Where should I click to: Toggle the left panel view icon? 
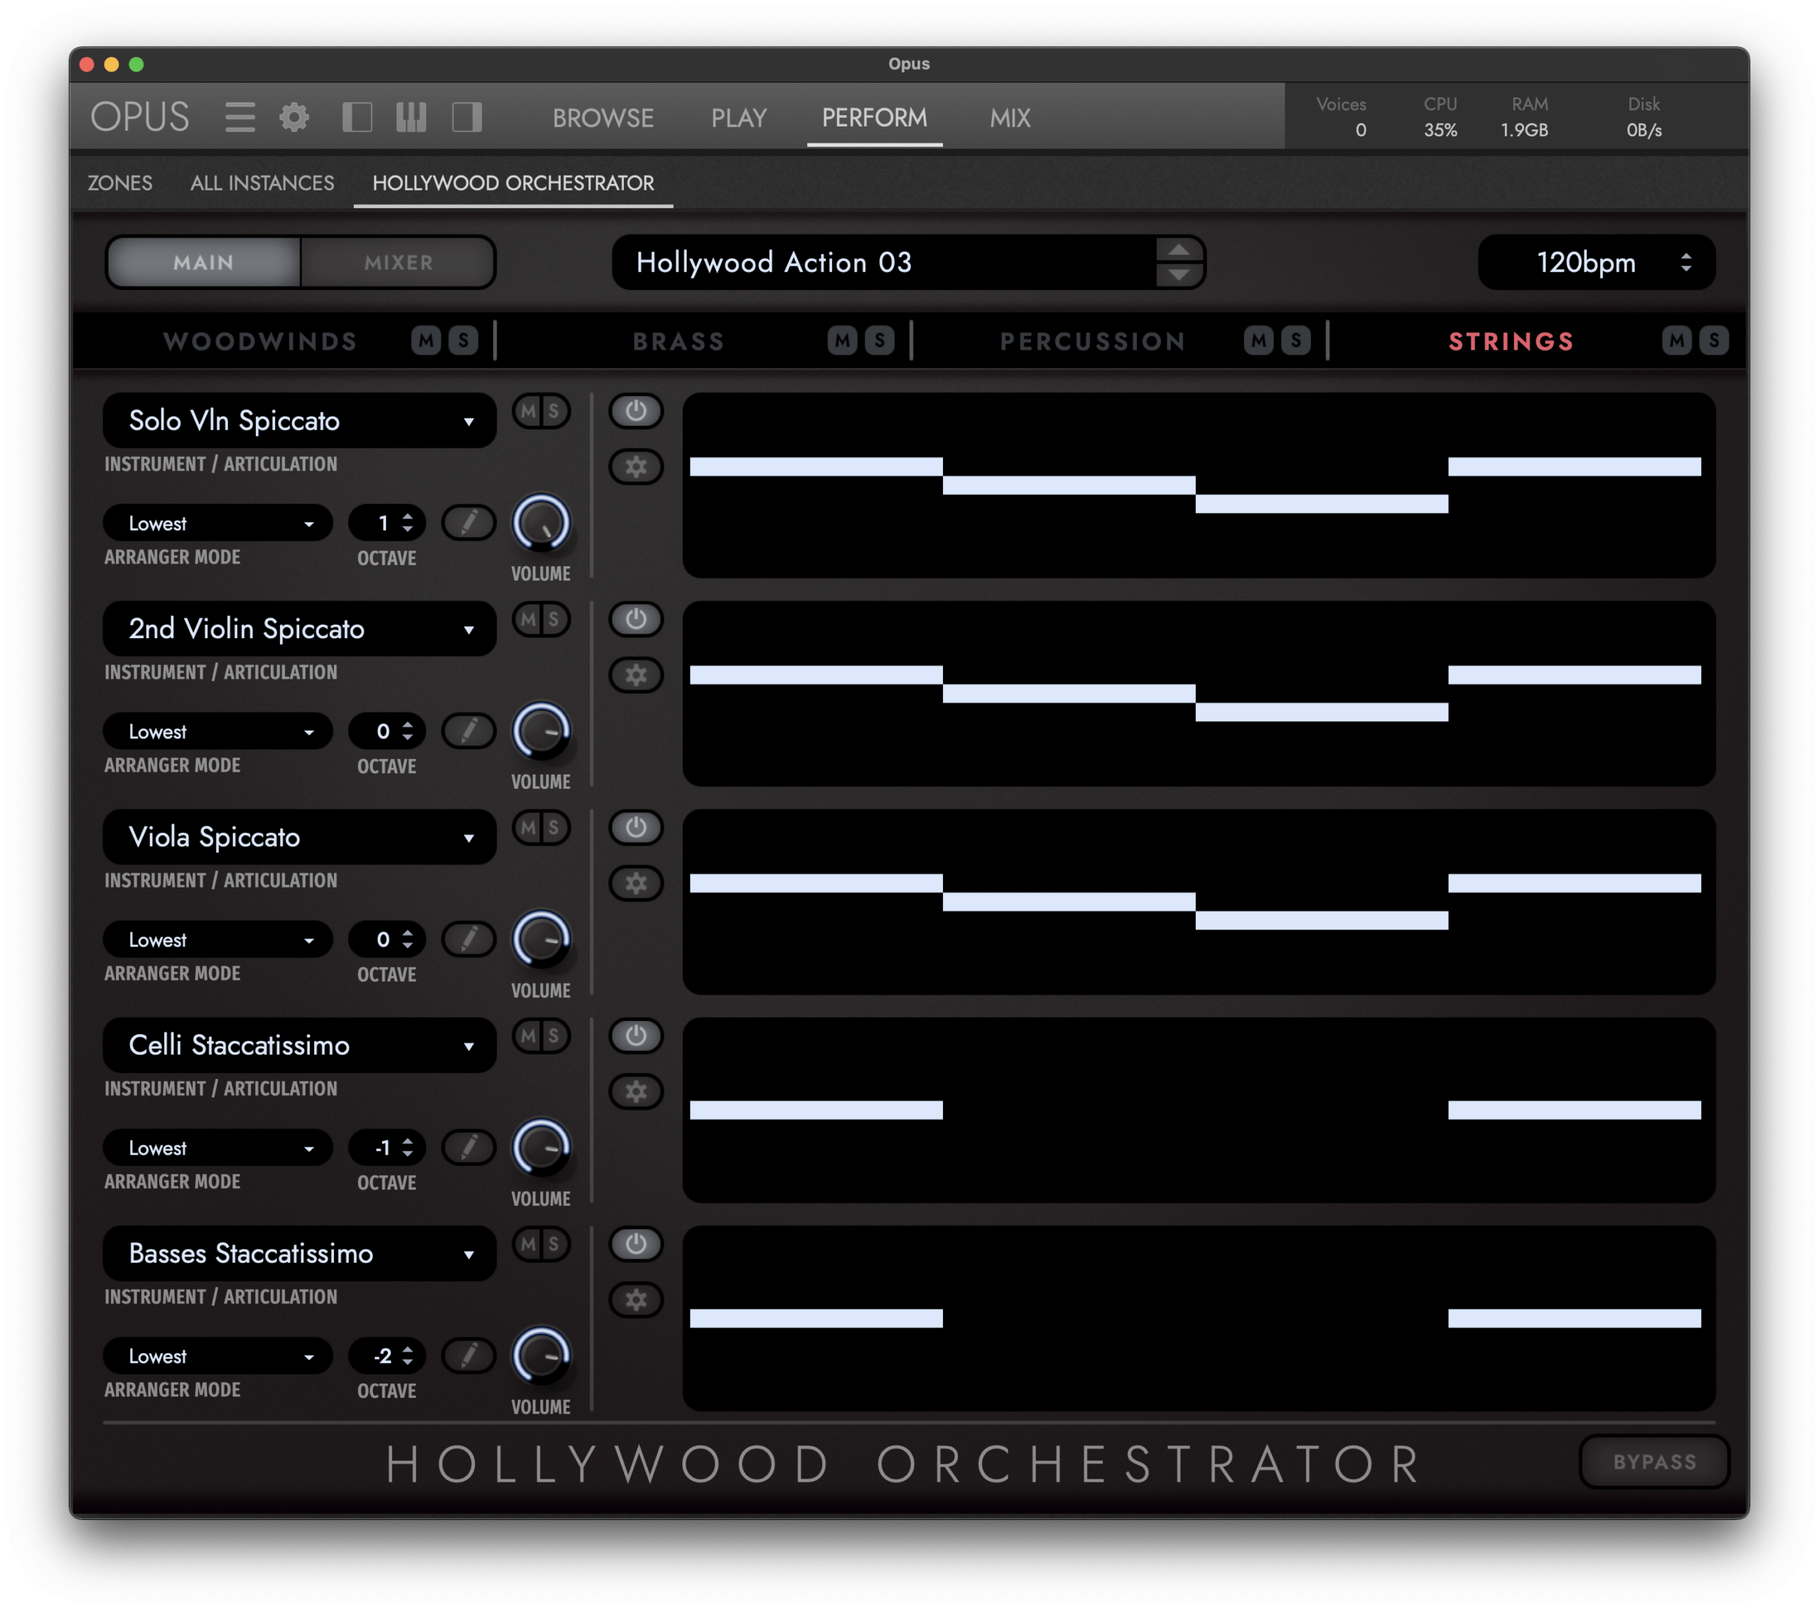pos(357,117)
